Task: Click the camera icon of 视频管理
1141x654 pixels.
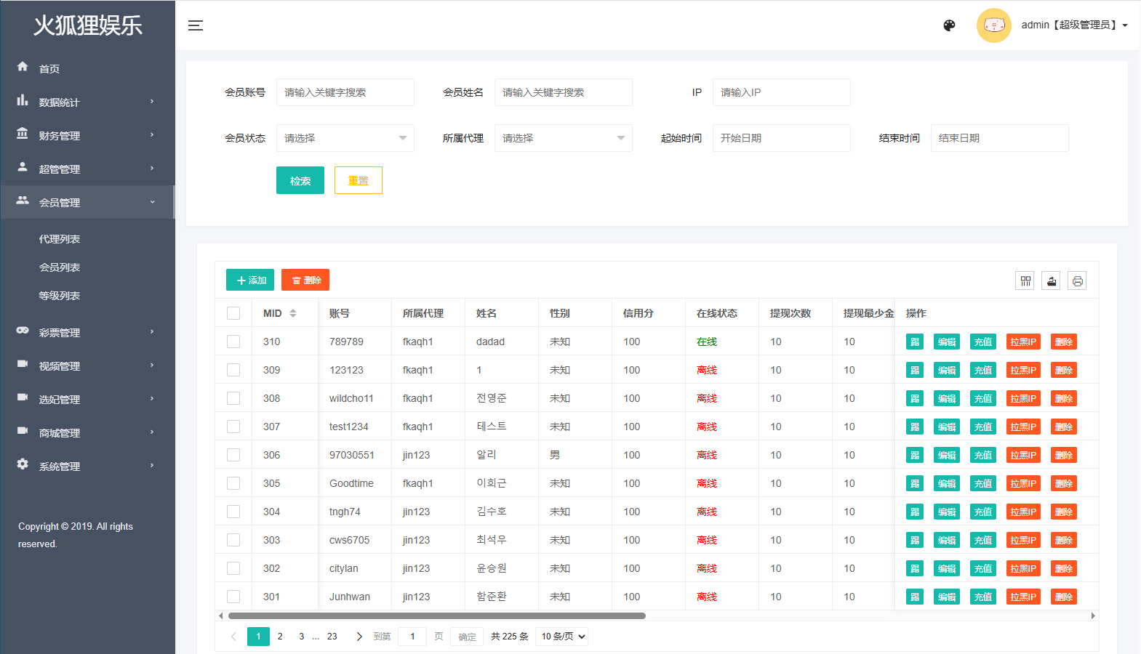Action: [23, 364]
